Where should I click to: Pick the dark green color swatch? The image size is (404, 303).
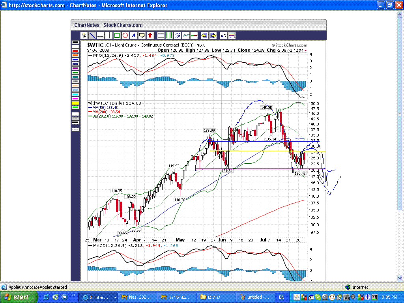pyautogui.click(x=75, y=73)
